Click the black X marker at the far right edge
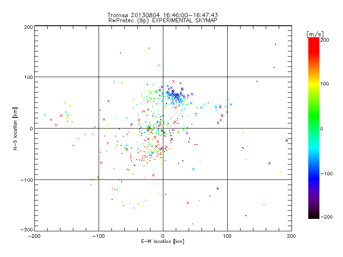 (x=287, y=140)
